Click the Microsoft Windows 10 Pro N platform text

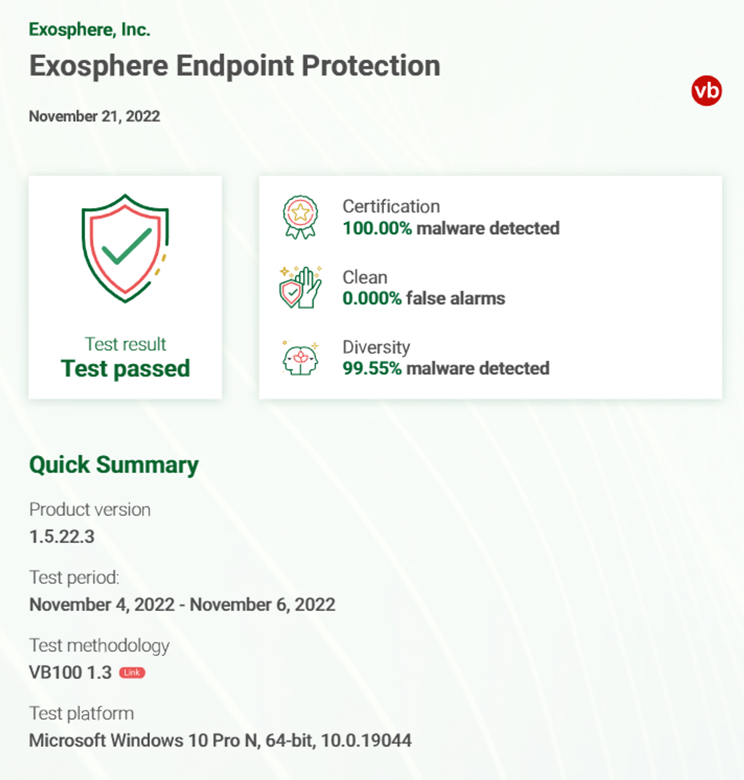click(x=220, y=741)
